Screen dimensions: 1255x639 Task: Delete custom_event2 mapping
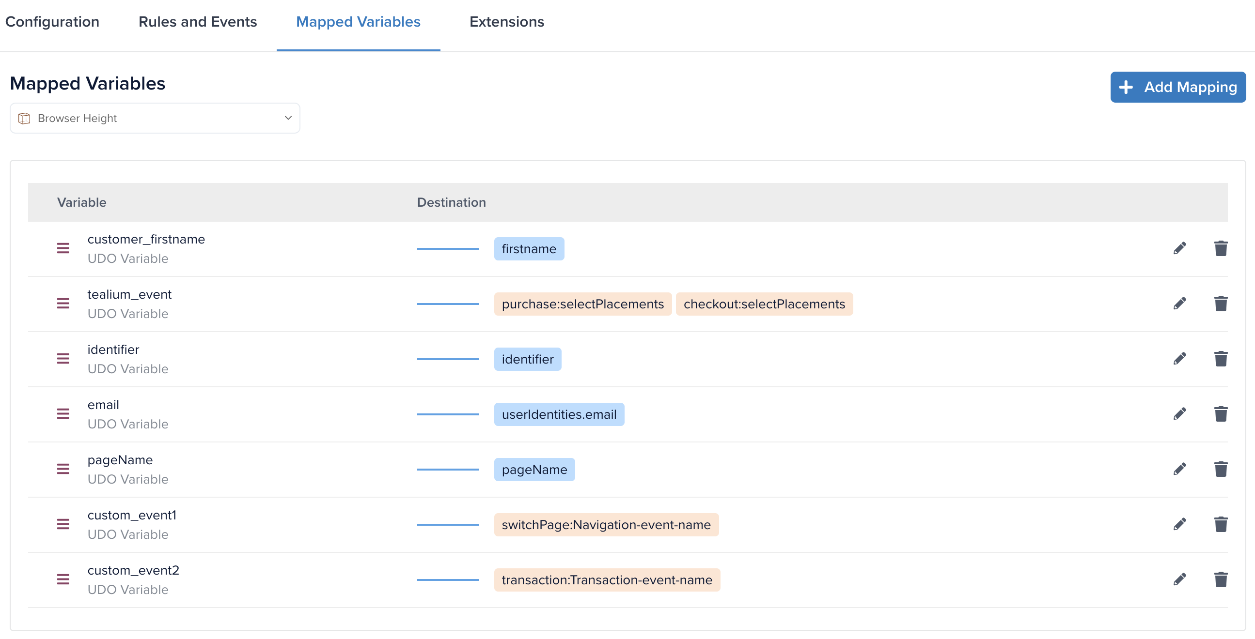click(1221, 579)
